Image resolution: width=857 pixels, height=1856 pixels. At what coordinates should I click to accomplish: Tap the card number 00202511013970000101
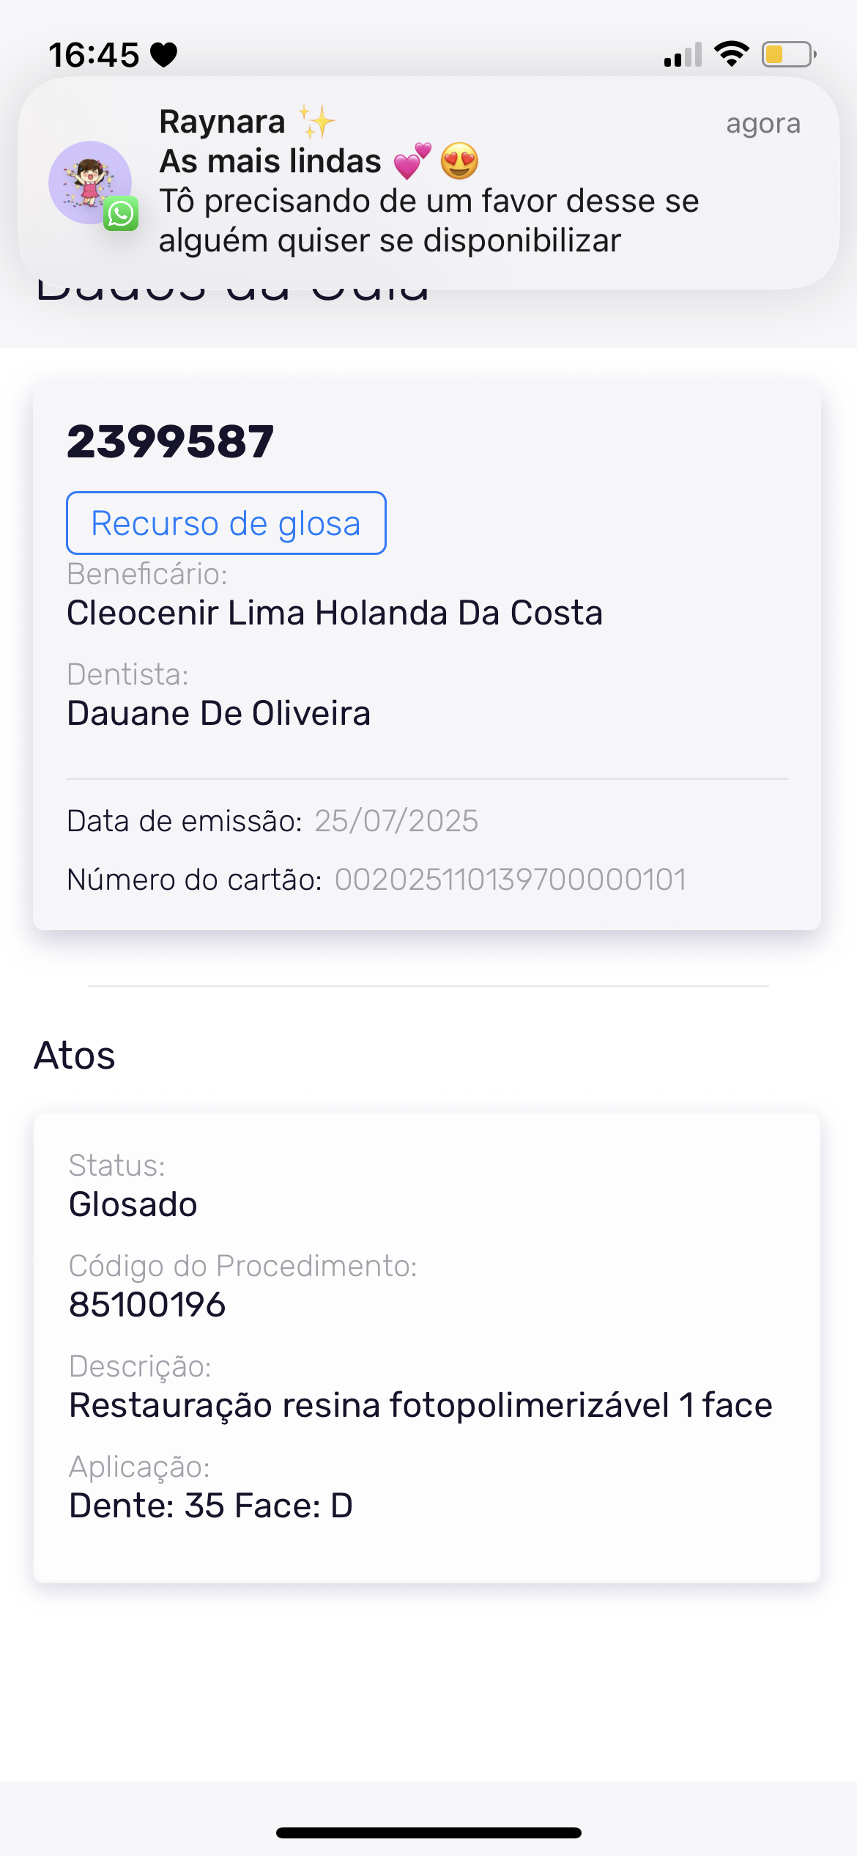(511, 880)
